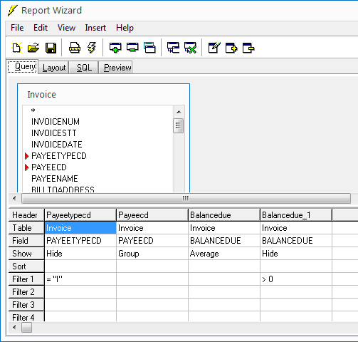
Task: Click the remove join icon with green X
Action: tap(190, 48)
